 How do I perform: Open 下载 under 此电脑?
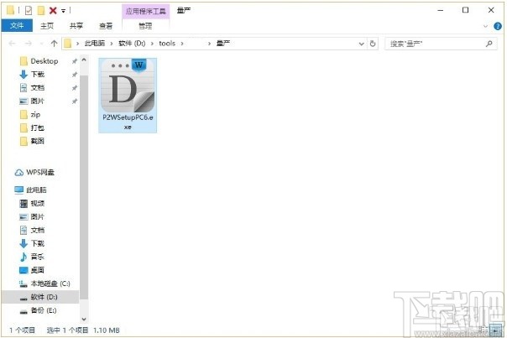[x=38, y=243]
